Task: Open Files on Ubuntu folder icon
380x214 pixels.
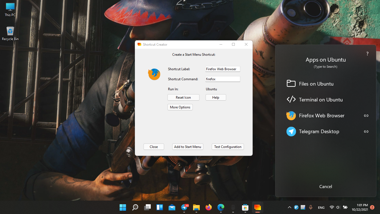Action: tap(291, 84)
